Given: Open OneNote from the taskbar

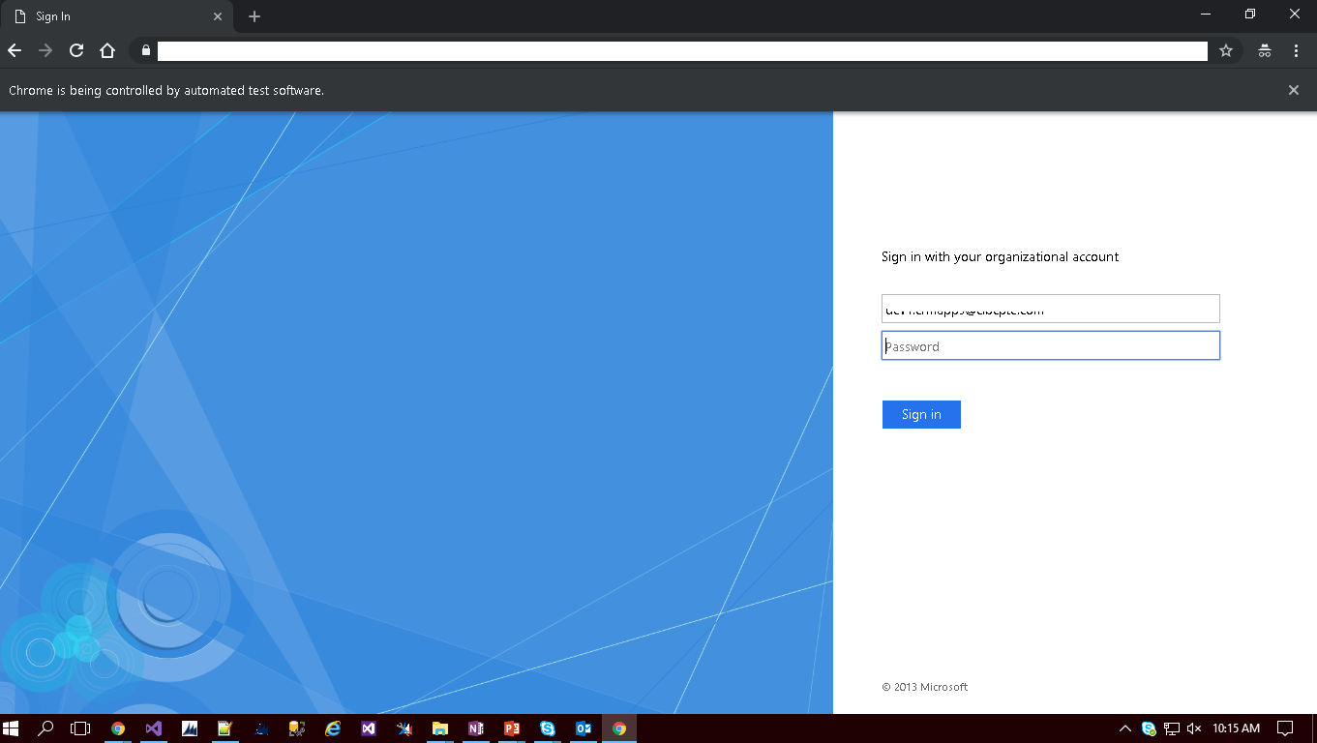Looking at the screenshot, I should coord(475,728).
